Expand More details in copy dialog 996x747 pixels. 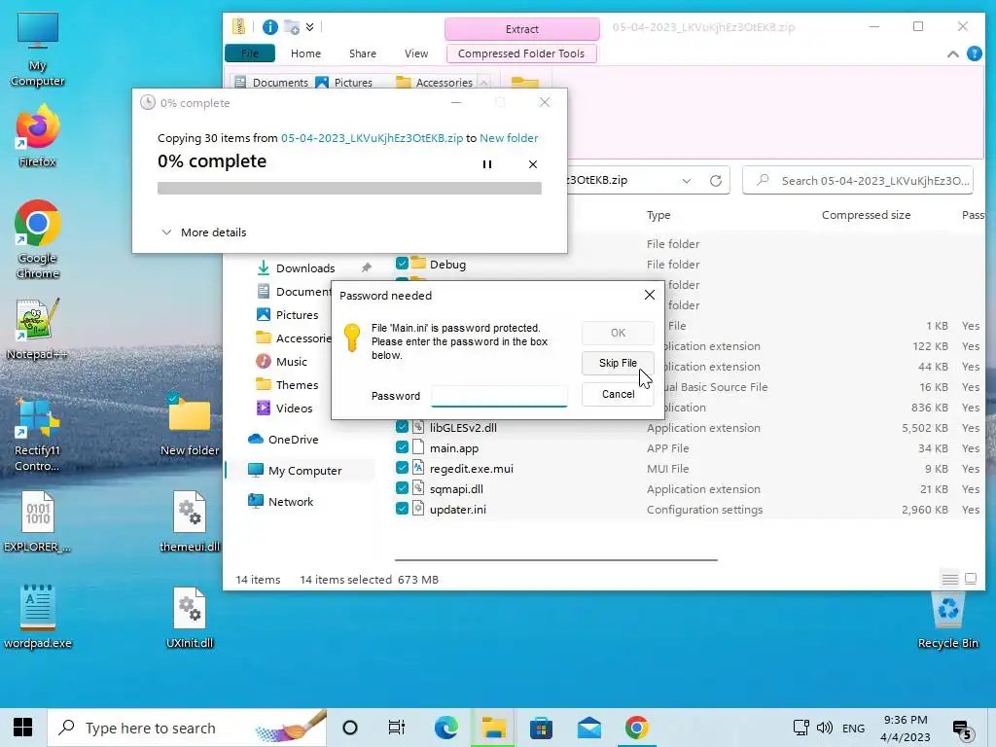coord(204,232)
